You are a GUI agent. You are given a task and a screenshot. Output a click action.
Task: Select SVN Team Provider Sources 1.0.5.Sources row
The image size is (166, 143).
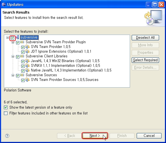click(x=65, y=80)
